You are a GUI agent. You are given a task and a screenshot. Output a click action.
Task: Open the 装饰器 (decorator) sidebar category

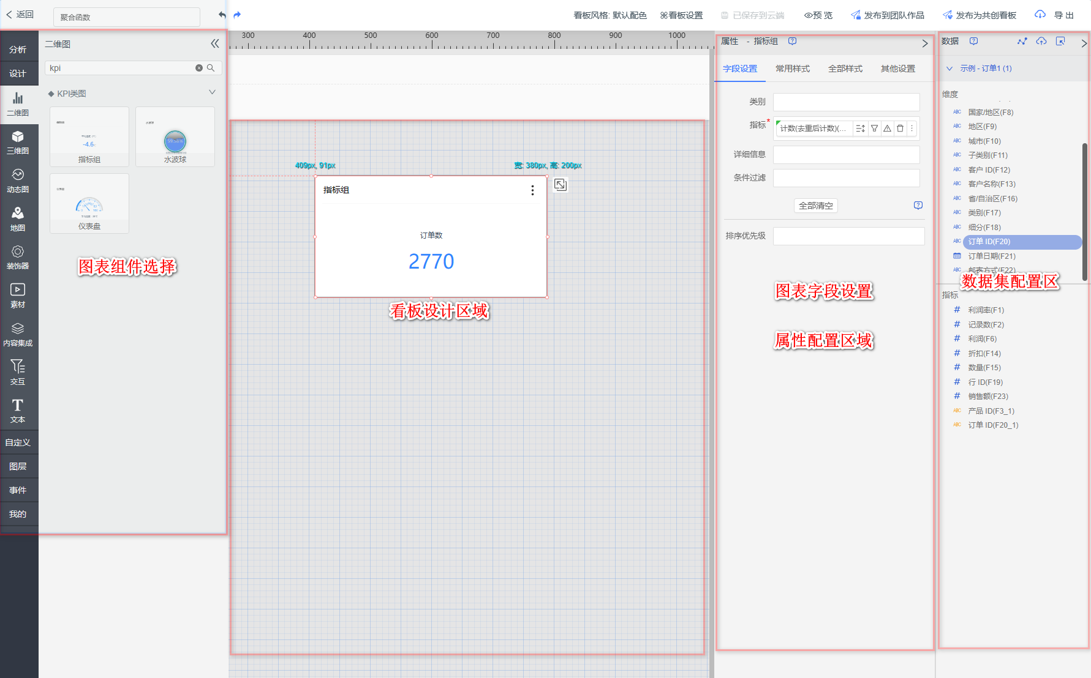click(18, 257)
